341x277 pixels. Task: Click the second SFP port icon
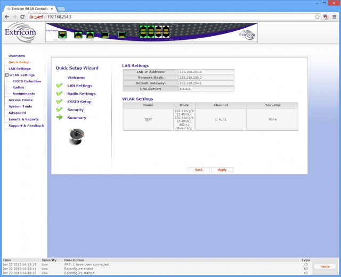tap(122, 35)
